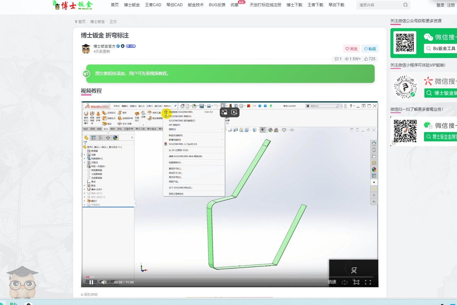Click the video progress bar
This screenshot has height=305, width=457.
tap(229, 277)
